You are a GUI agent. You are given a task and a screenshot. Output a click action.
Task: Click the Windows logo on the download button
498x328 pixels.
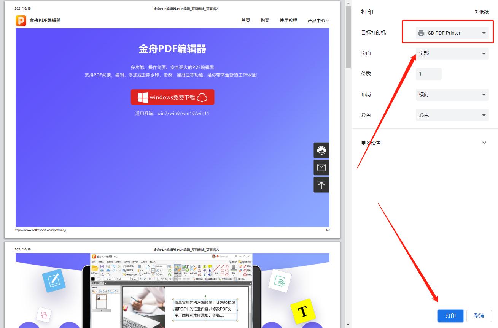point(143,97)
